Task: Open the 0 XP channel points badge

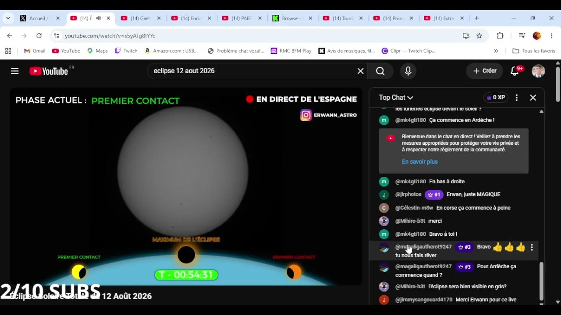Action: 496,98
